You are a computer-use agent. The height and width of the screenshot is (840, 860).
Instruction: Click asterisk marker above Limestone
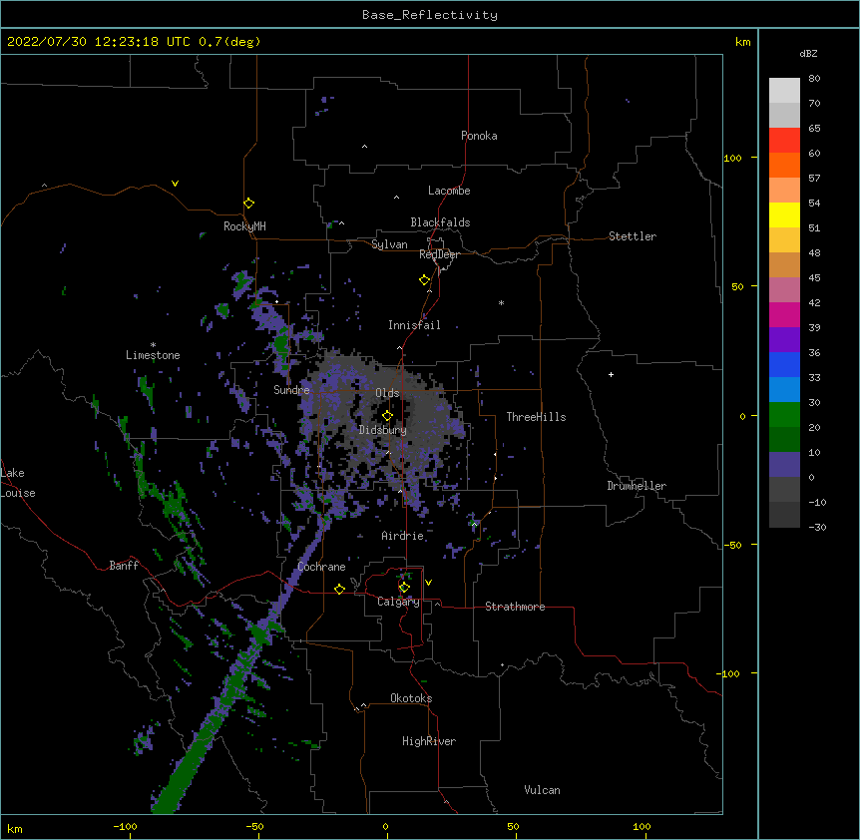153,345
